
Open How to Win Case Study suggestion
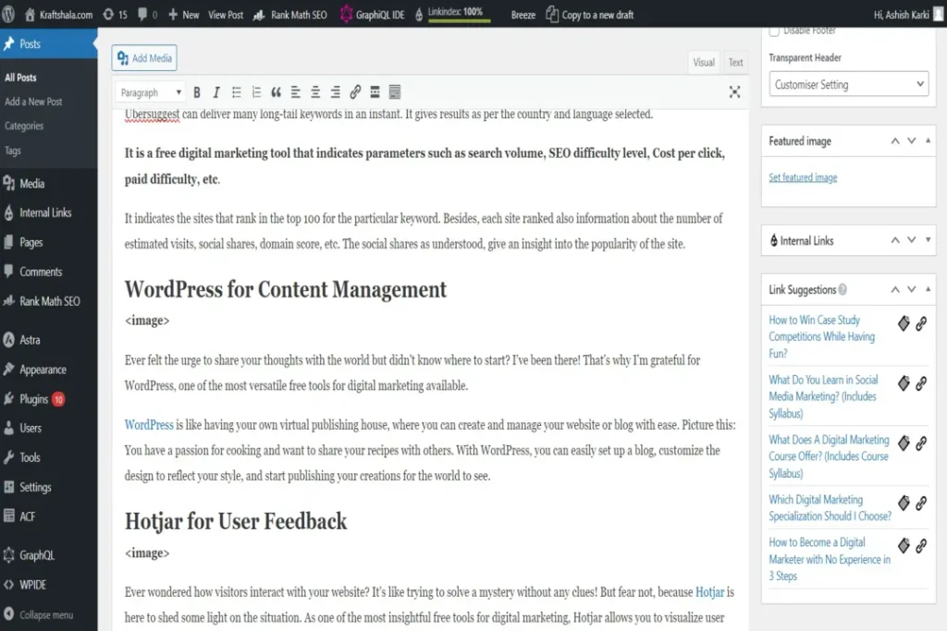pos(822,336)
